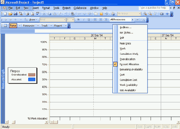
Task: Open Print Preview from the toolbar
Action: pos(33,14)
